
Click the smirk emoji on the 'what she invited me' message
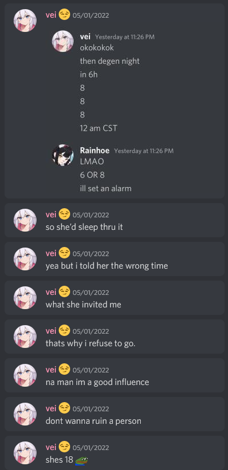click(x=64, y=291)
